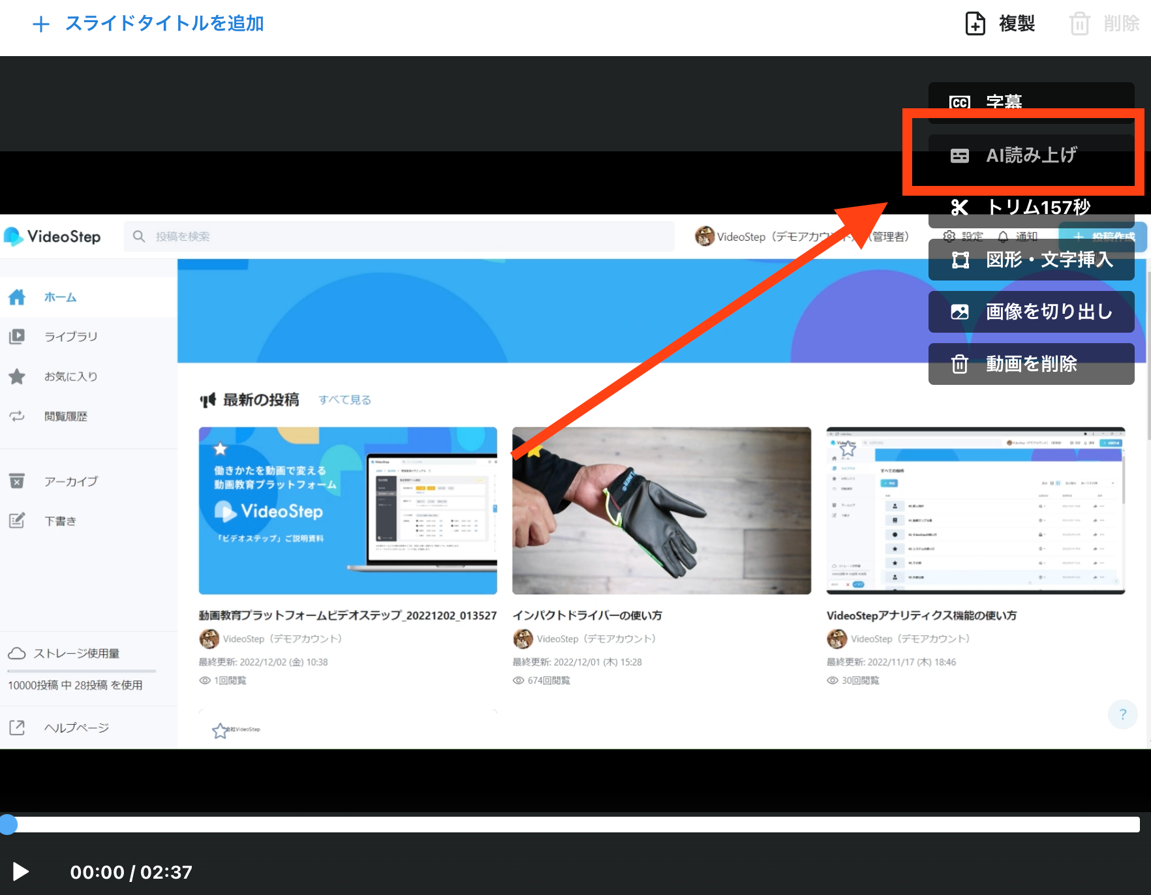Click the 674回閲覧 view count
Viewport: 1151px width, 895px height.
(x=542, y=680)
